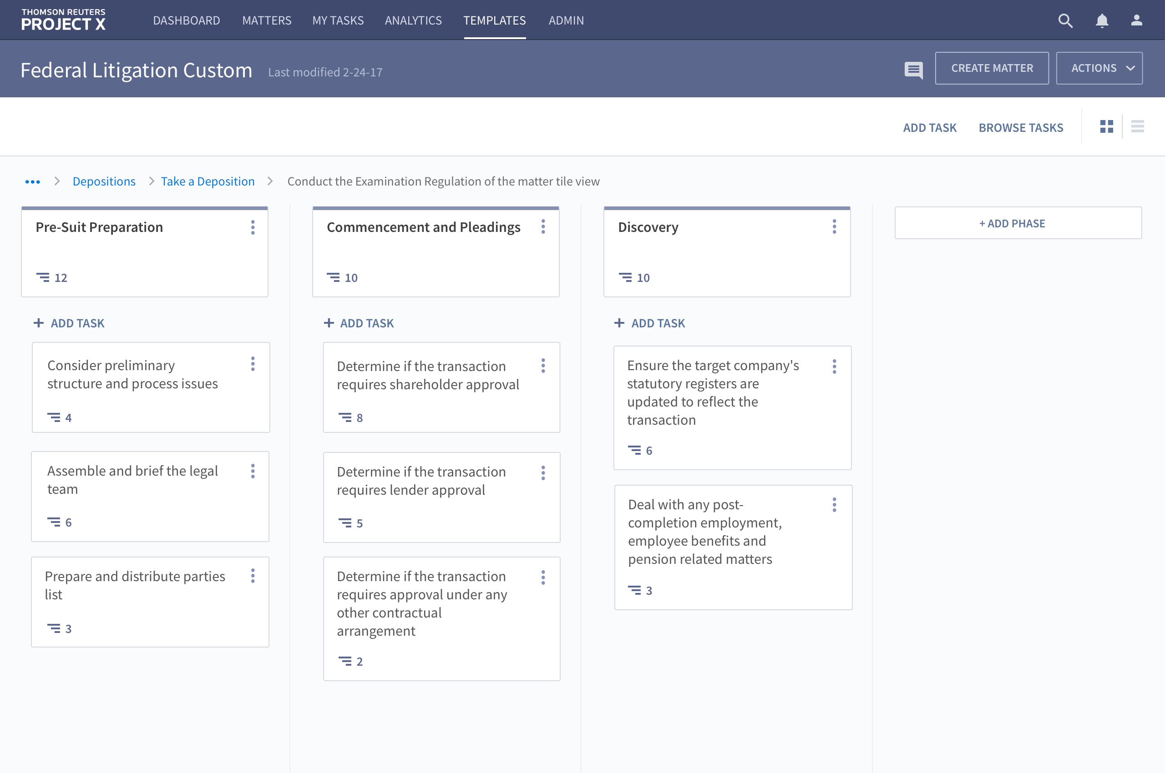Viewport: 1165px width, 773px height.
Task: Open the My Tasks tab
Action: point(338,21)
